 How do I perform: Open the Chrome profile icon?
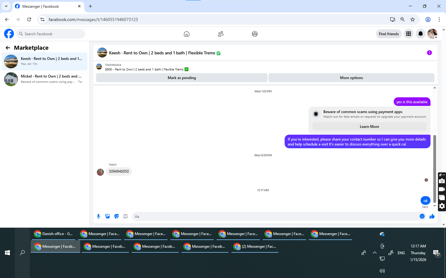click(x=428, y=19)
